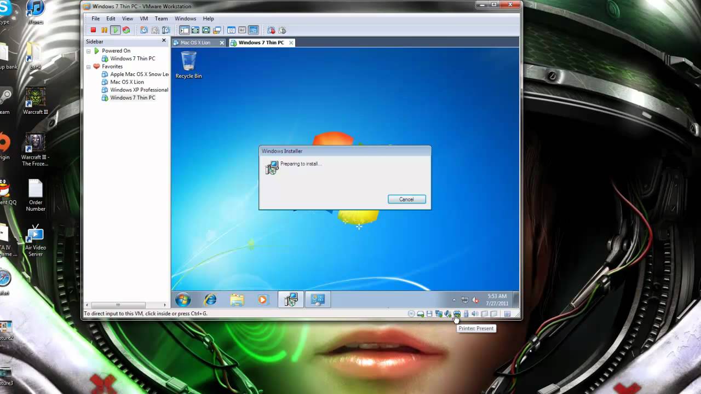Open the Edit menu
The image size is (701, 394).
111,19
